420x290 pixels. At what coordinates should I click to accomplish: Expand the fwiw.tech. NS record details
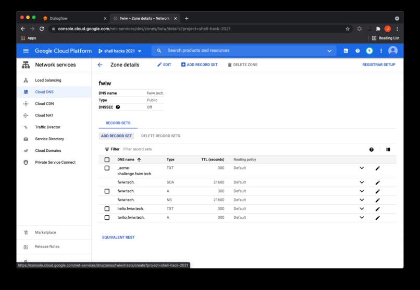tap(362, 200)
